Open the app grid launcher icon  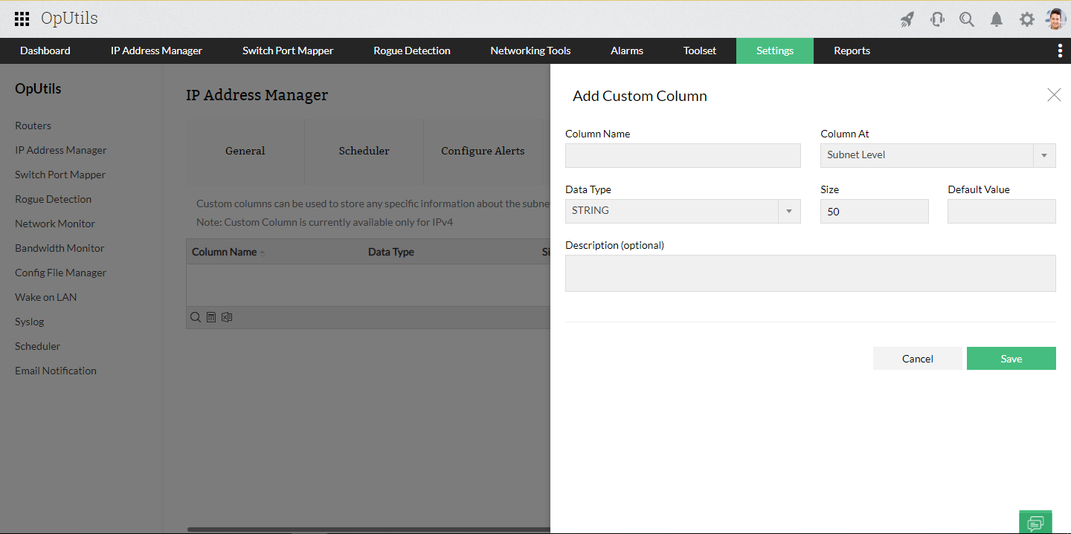coord(22,19)
